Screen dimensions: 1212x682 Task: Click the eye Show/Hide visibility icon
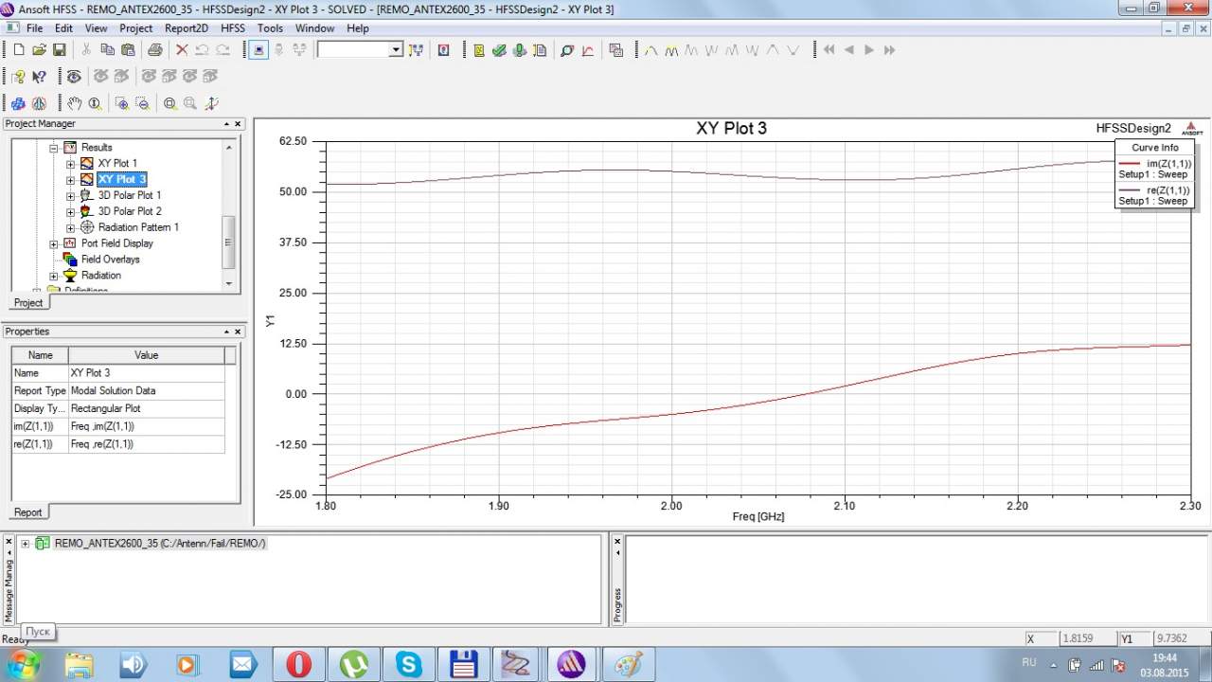coord(74,77)
